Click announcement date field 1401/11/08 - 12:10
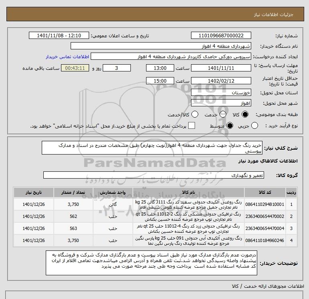Image resolution: width=309 pixels, height=299 pixels. (59, 35)
